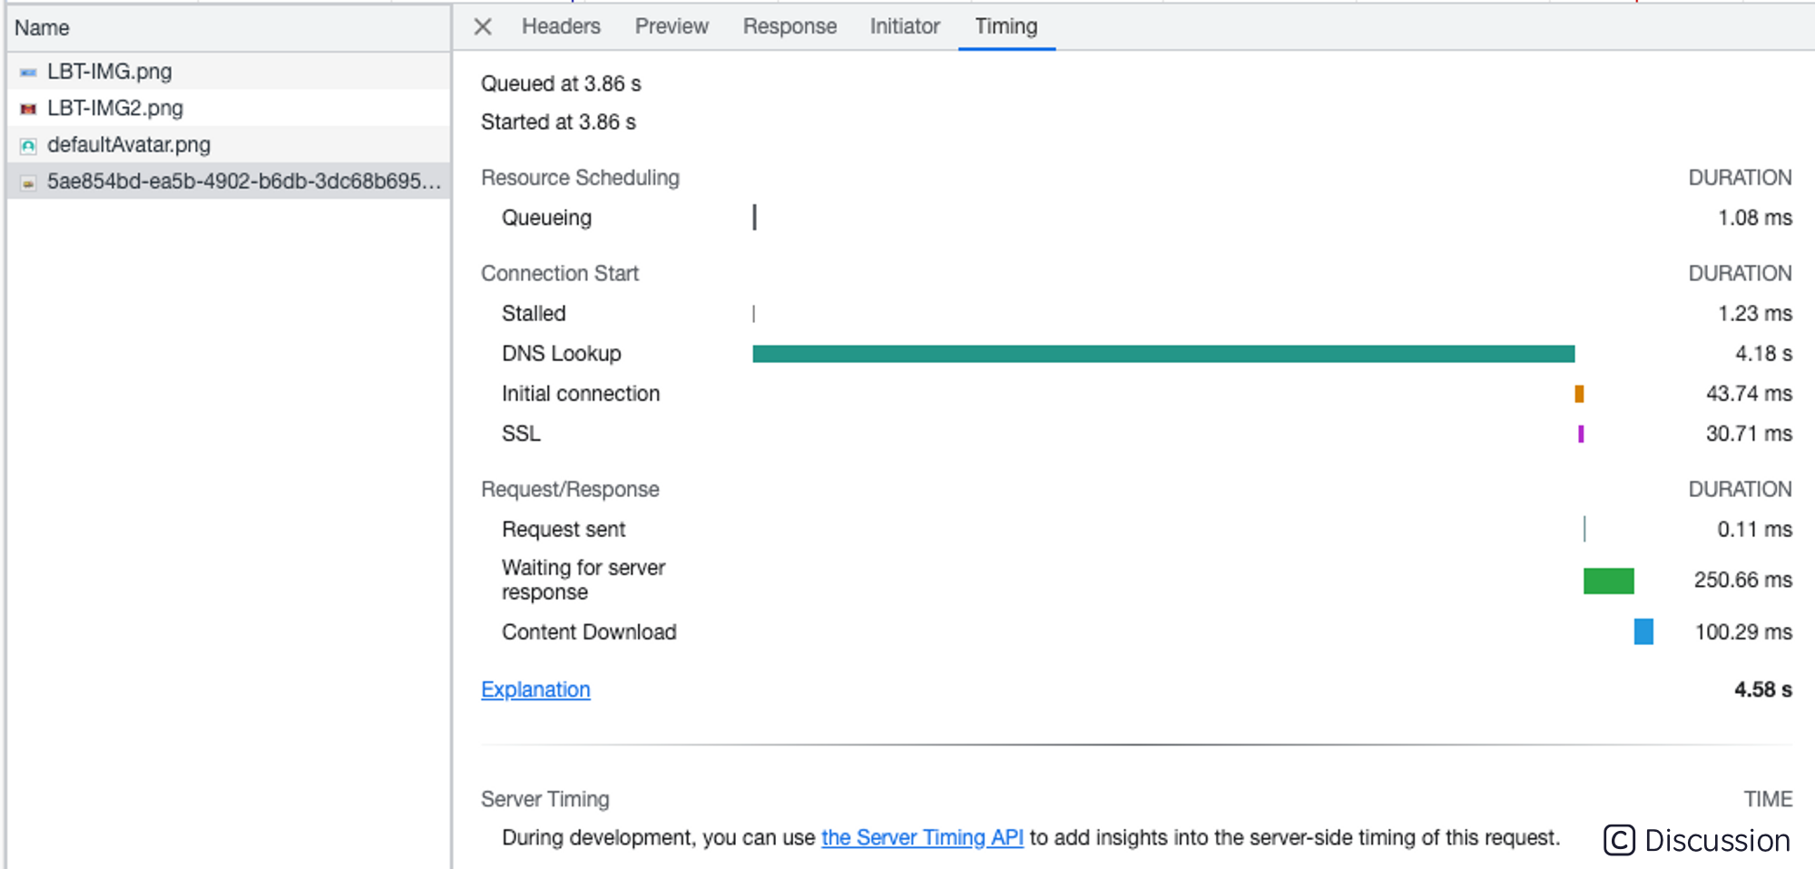Click the Request/Response heading

(x=570, y=489)
